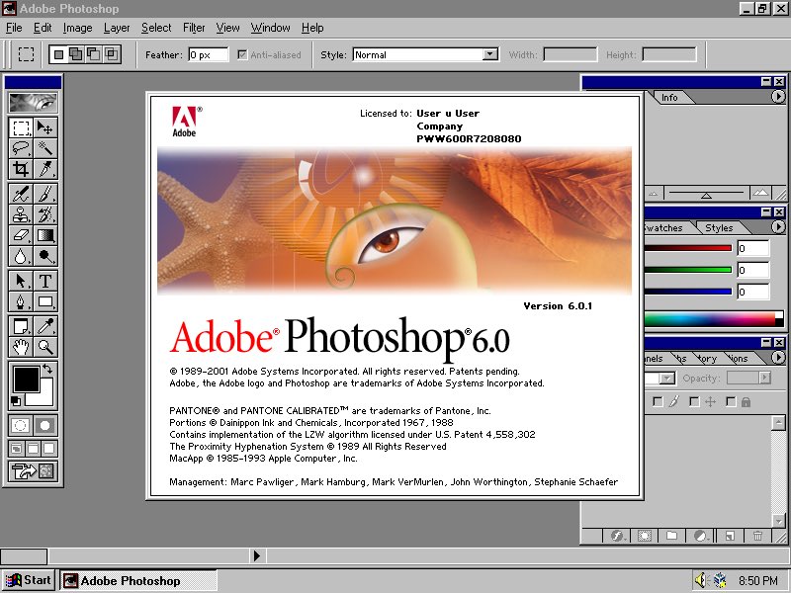Click the New Selection mode button
Viewport: 791px width, 593px height.
[x=59, y=54]
